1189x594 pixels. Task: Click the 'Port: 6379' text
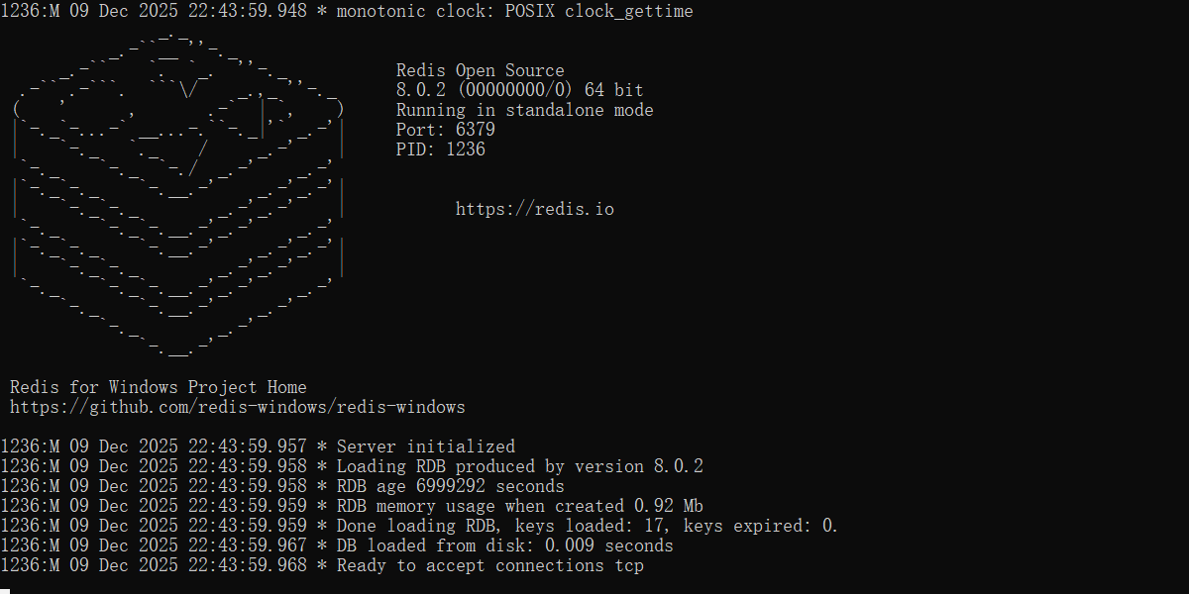(446, 130)
